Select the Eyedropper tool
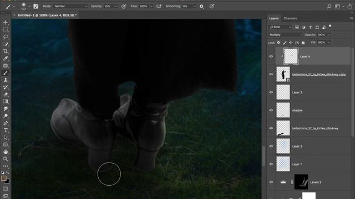This screenshot has width=355, height=199. click(x=6, y=59)
